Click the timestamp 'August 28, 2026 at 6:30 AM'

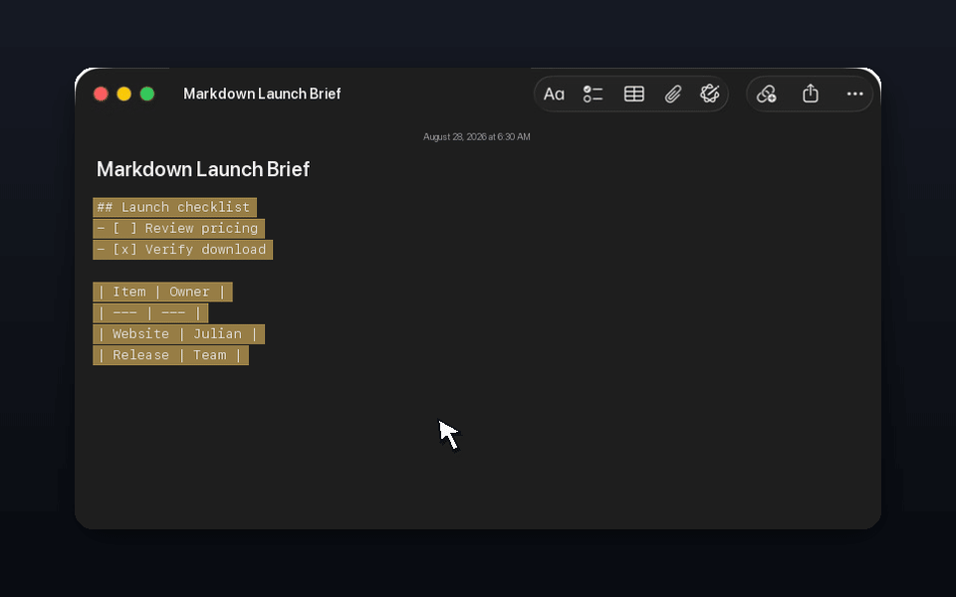(477, 137)
